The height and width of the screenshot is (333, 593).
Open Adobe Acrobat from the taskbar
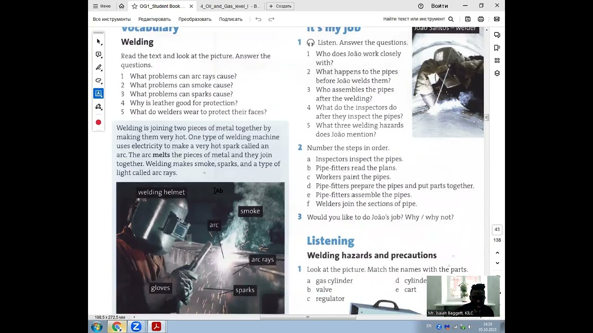pyautogui.click(x=156, y=327)
